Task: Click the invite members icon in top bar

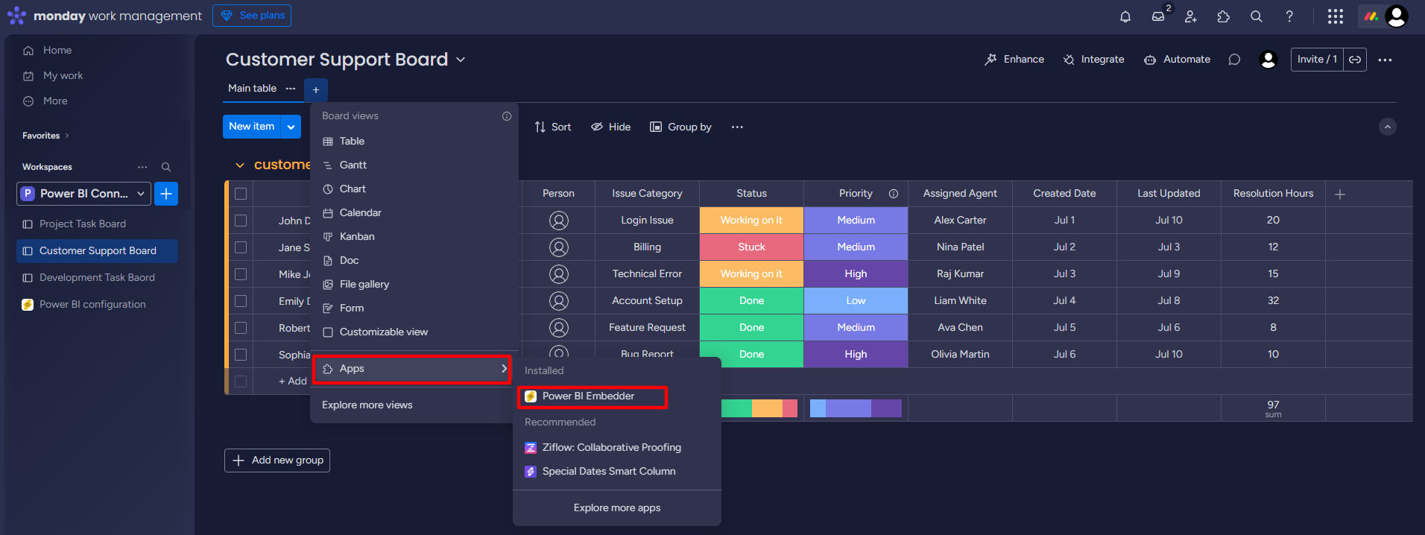Action: tap(1191, 16)
